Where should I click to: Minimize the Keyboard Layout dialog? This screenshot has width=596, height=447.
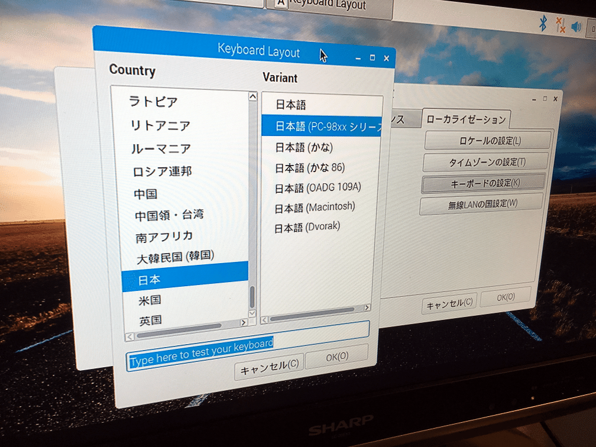pos(358,58)
